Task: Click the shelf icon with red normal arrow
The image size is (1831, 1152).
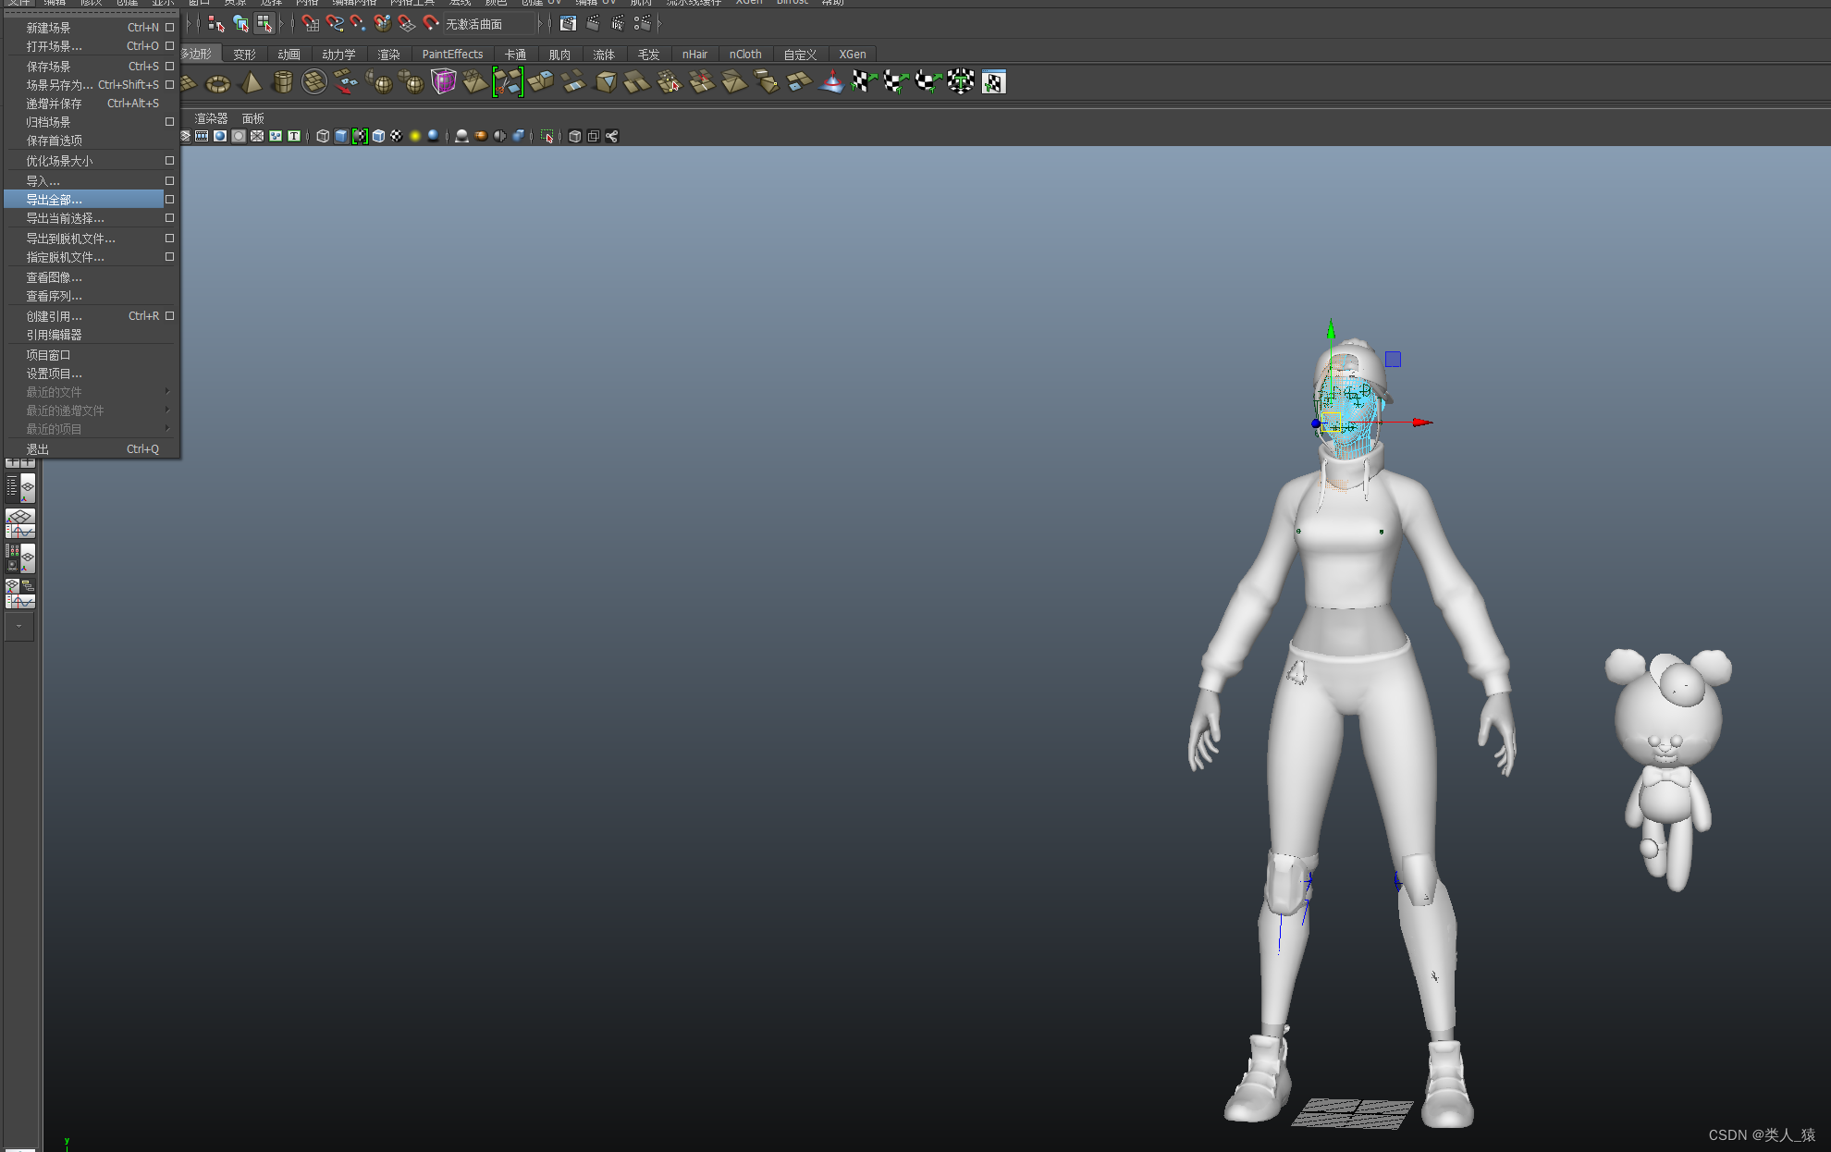Action: click(x=831, y=83)
